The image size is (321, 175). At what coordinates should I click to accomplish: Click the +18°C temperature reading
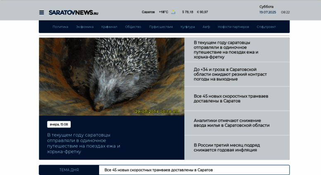pos(163,12)
